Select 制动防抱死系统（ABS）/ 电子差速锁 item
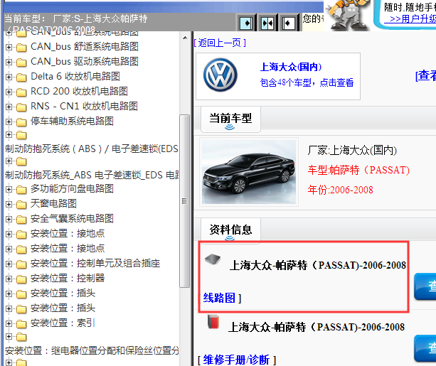Screen dimensions: 436x366 (92, 149)
